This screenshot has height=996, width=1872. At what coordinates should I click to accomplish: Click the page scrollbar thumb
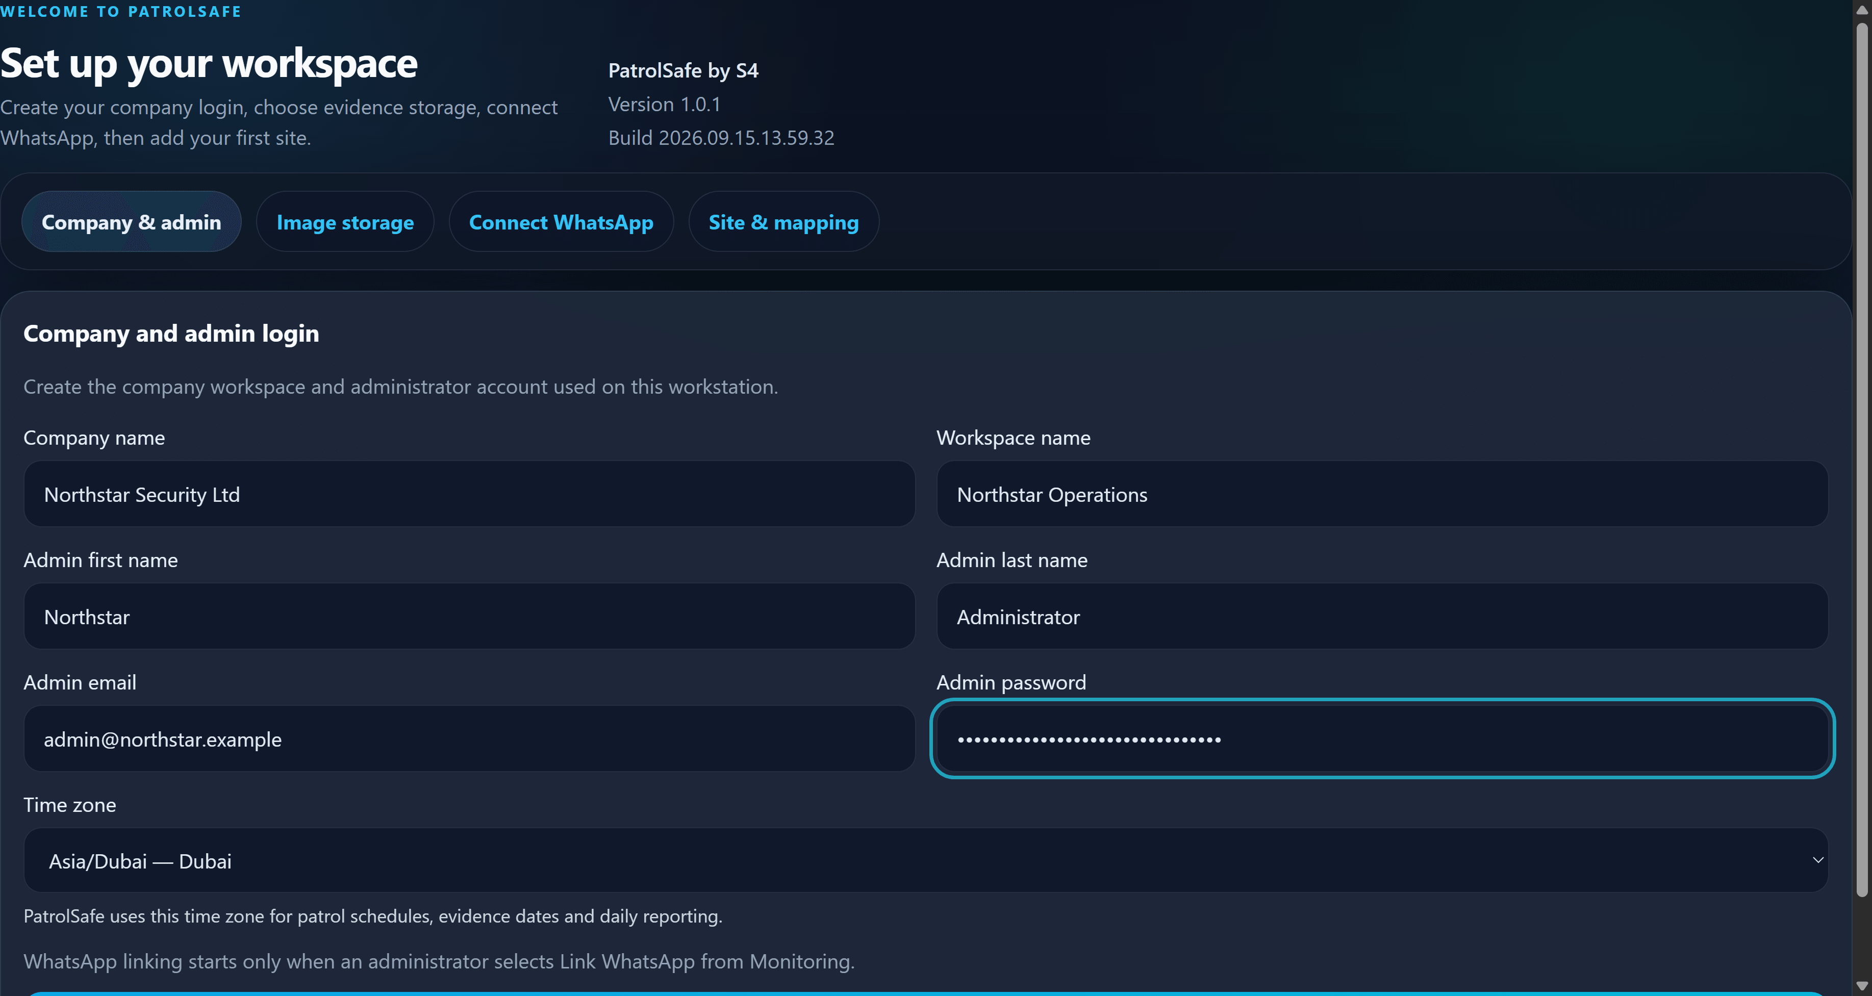click(1862, 461)
